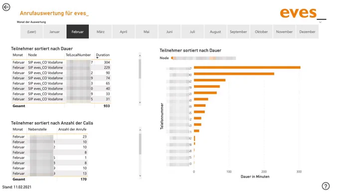Sort by the Duration column header

tap(103, 55)
